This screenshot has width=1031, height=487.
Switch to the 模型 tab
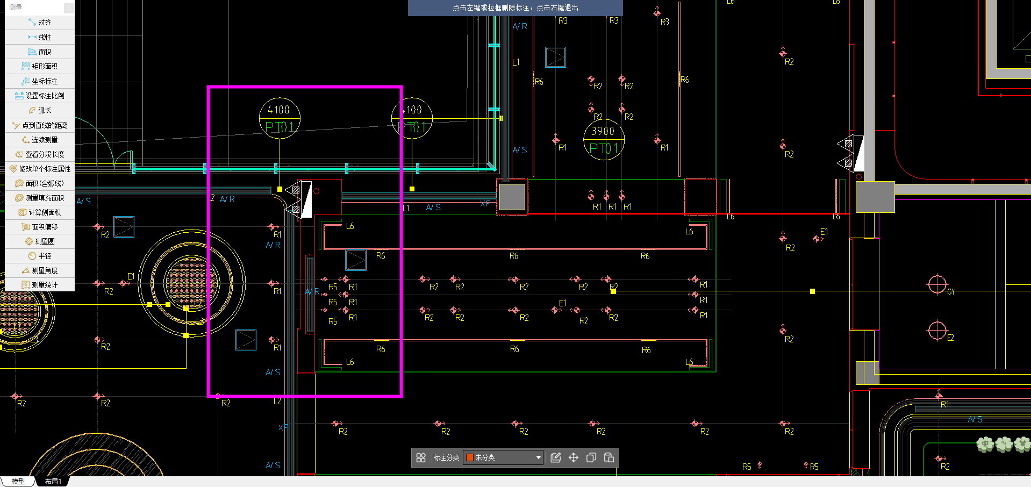18,481
